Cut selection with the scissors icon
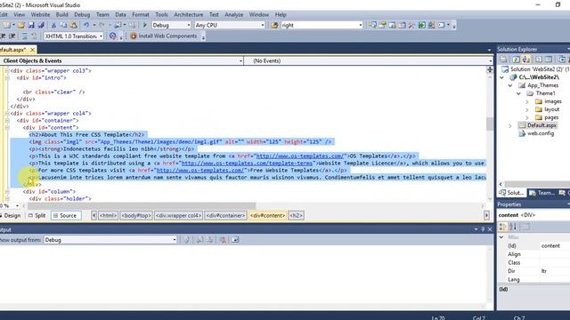The image size is (570, 320). [x=53, y=25]
